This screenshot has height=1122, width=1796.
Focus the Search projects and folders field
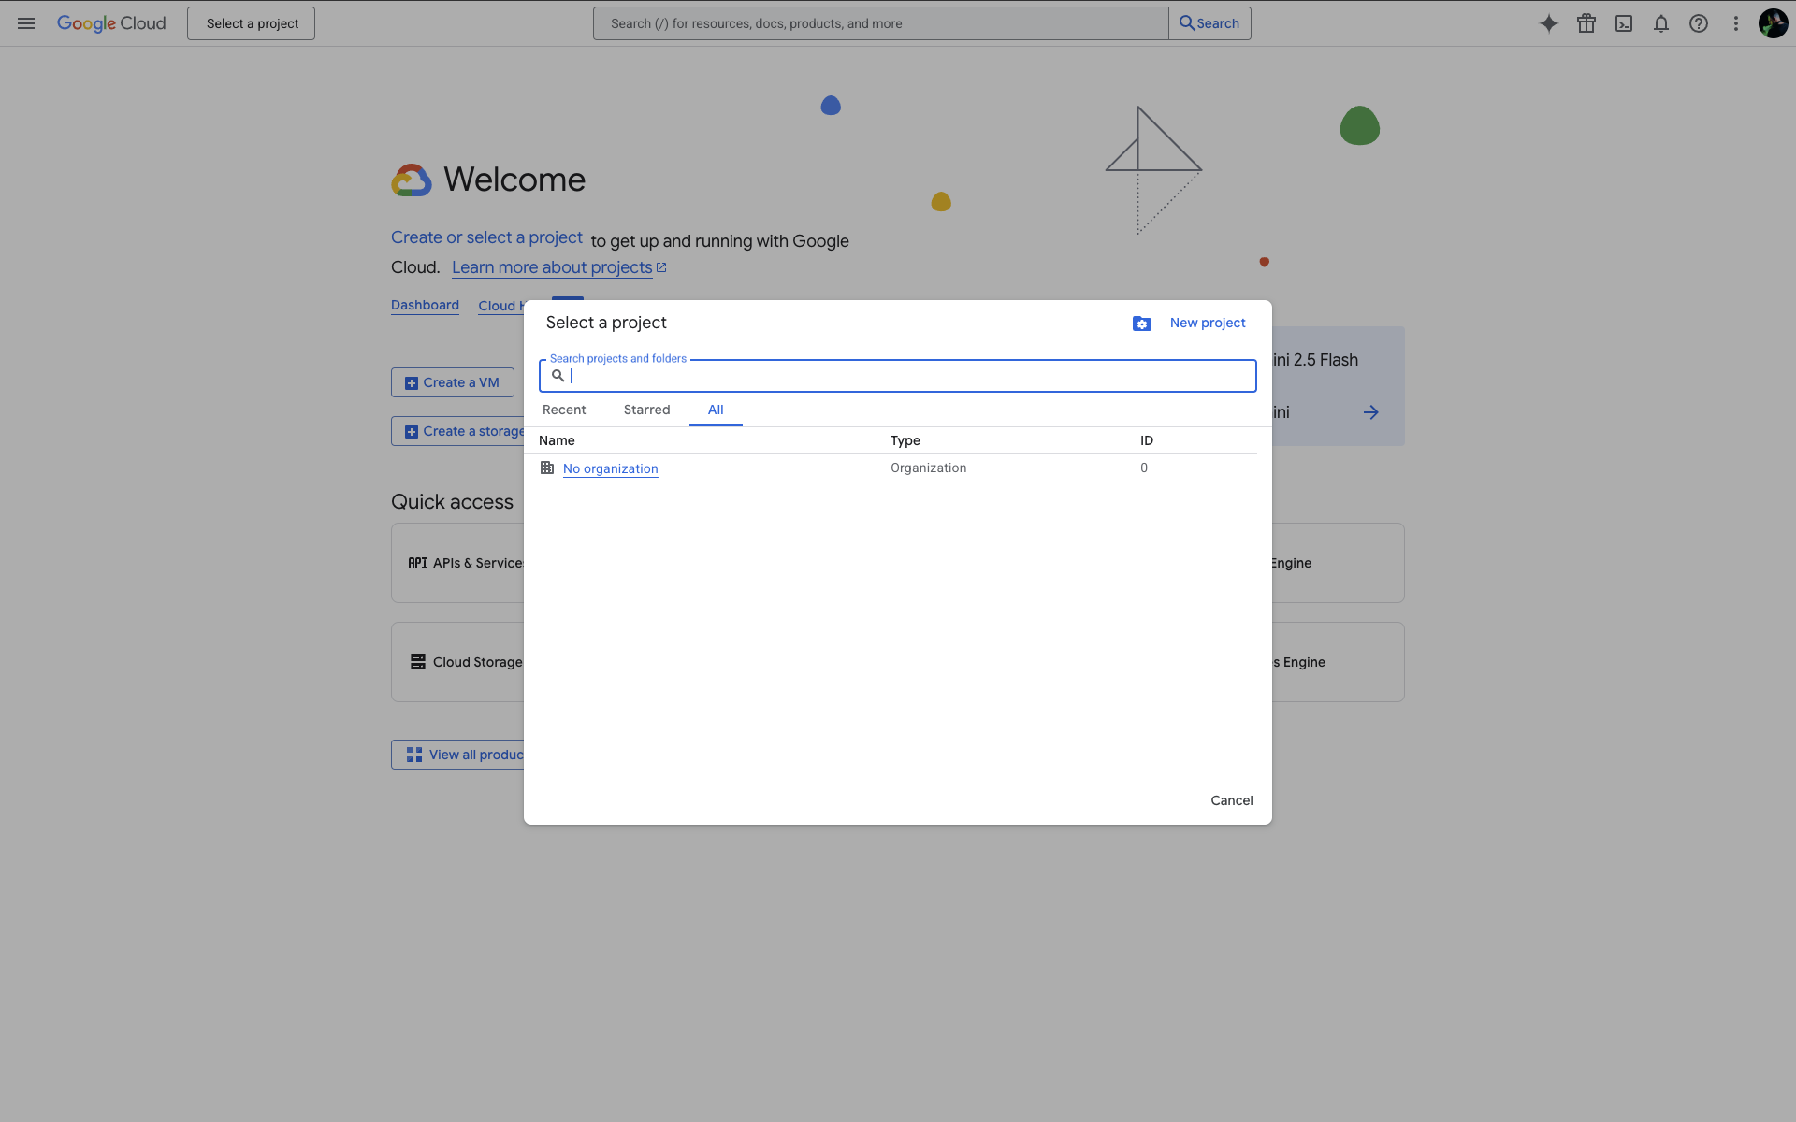(898, 376)
